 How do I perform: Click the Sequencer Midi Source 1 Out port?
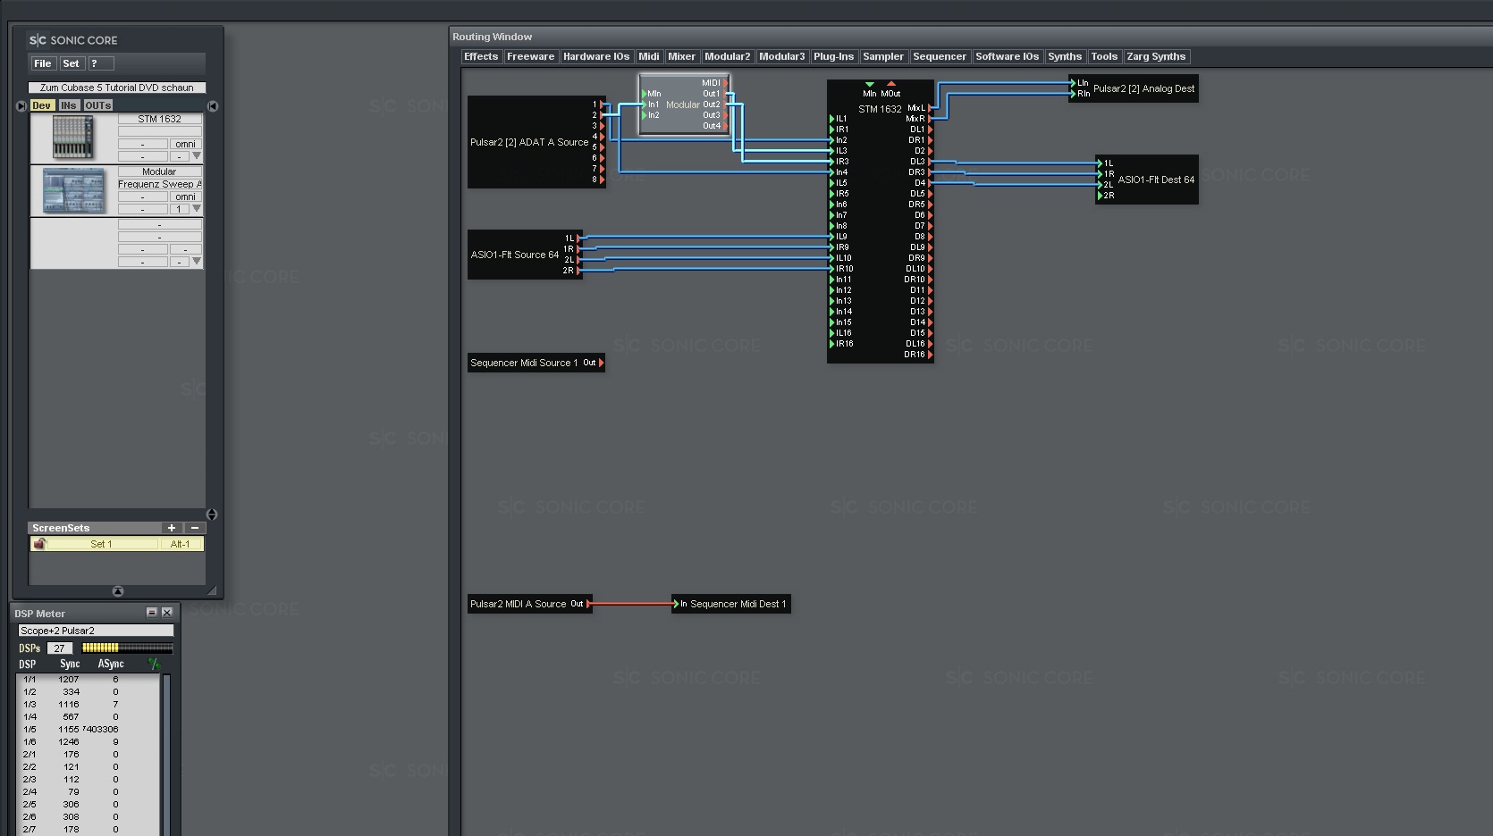point(602,363)
